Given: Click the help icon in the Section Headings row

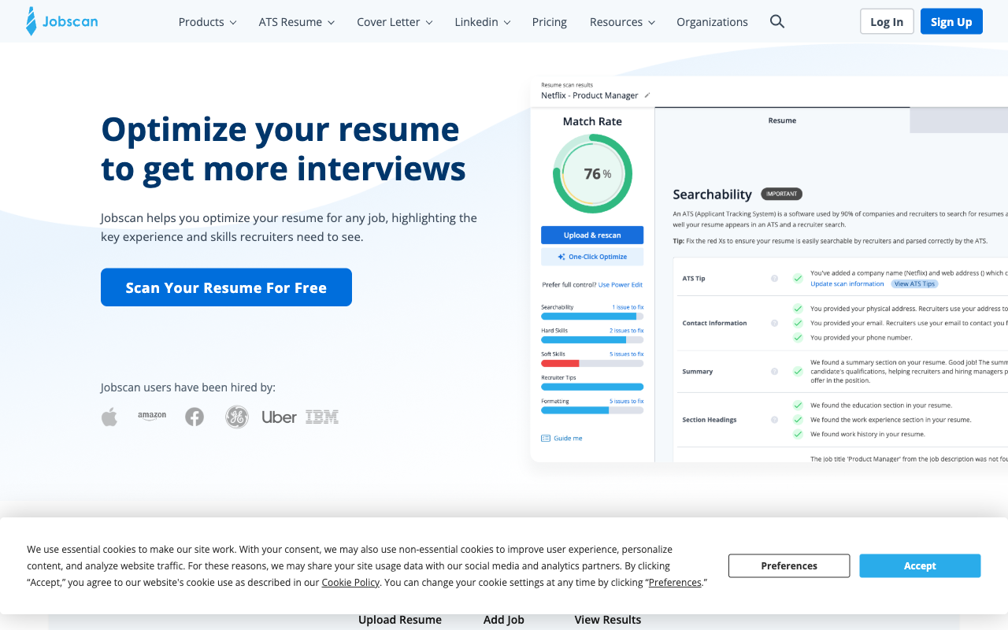Looking at the screenshot, I should (x=774, y=420).
